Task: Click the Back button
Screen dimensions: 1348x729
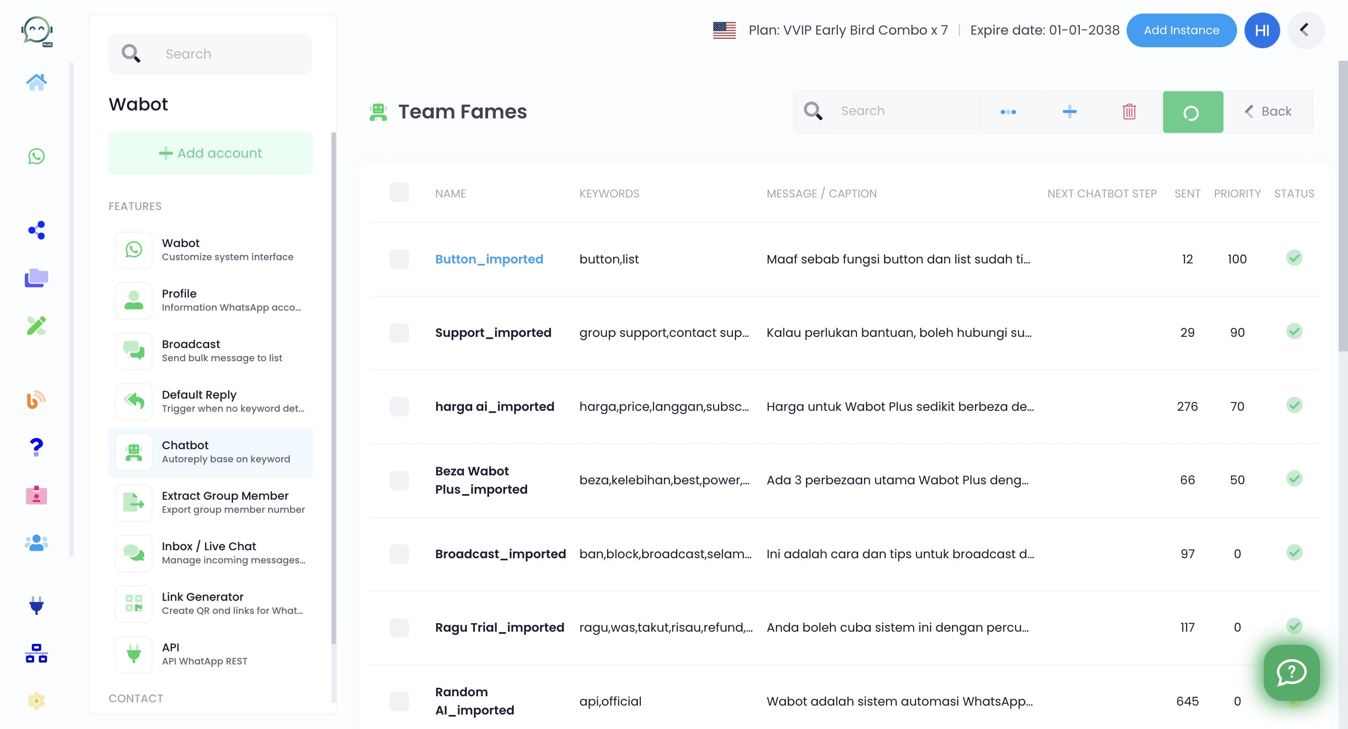Action: pyautogui.click(x=1267, y=111)
